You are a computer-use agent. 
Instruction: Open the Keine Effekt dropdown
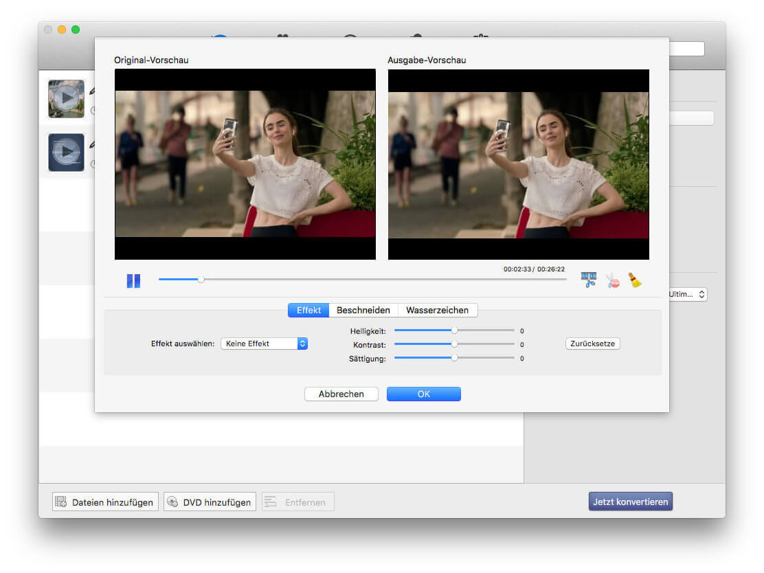(264, 344)
